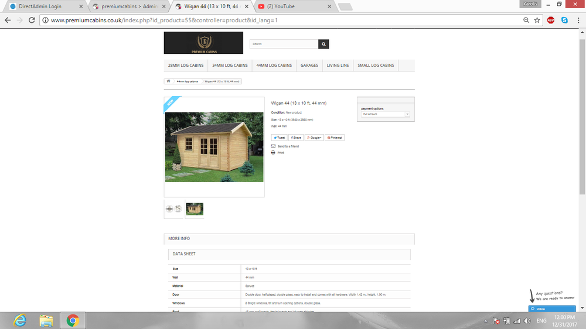This screenshot has height=329, width=586.
Task: Open the LIVING LINE menu item
Action: [338, 66]
